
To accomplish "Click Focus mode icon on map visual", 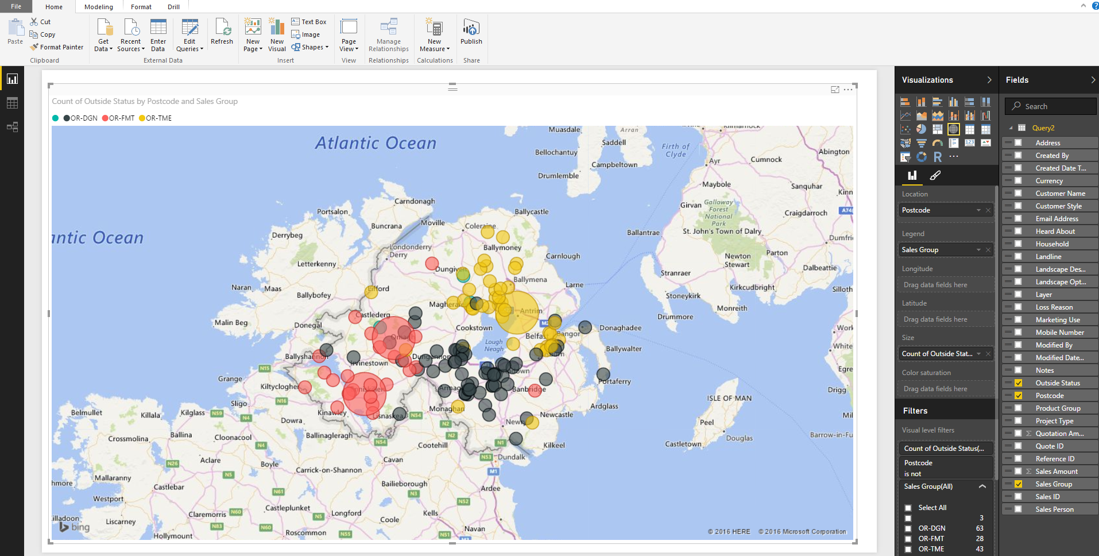I will [835, 90].
